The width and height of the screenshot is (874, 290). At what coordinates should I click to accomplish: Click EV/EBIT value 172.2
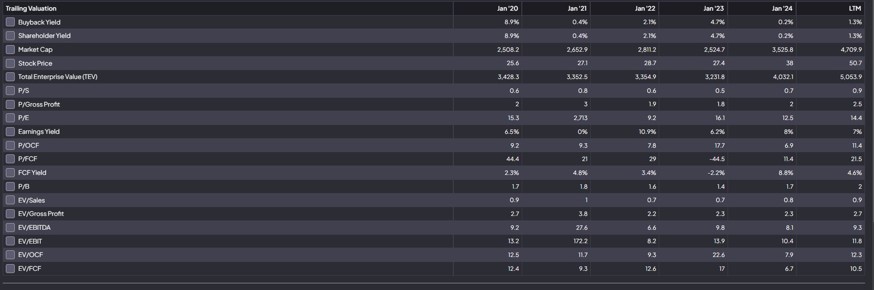tap(580, 241)
